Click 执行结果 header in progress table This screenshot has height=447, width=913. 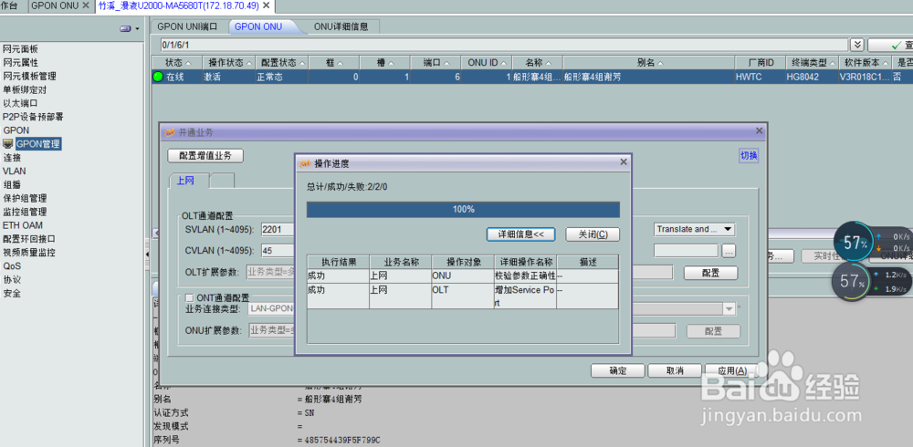coord(337,262)
